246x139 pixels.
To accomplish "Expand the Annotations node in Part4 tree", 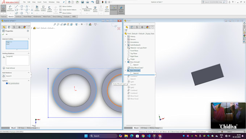I will tap(126, 42).
